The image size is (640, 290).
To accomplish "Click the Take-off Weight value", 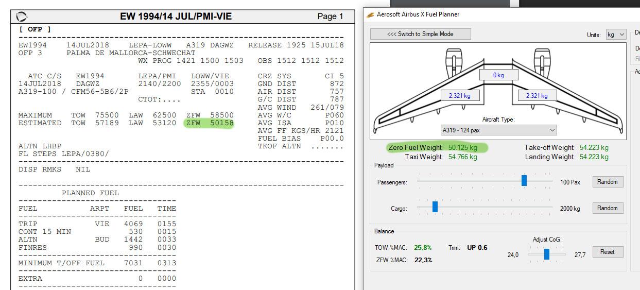I will point(594,147).
